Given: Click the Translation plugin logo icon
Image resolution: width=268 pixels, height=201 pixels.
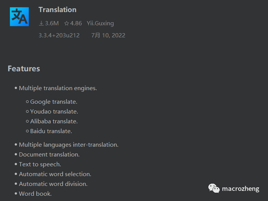Looking at the screenshot, I should tap(19, 17).
